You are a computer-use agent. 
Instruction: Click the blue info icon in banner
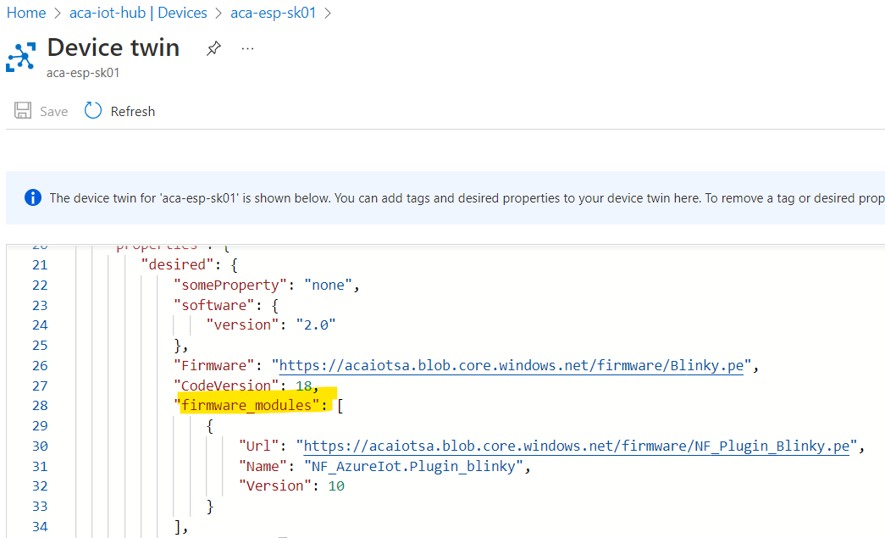tap(32, 197)
